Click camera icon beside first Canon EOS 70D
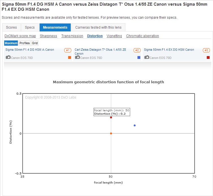Screen dimensions: 213x196 [x=8, y=57]
